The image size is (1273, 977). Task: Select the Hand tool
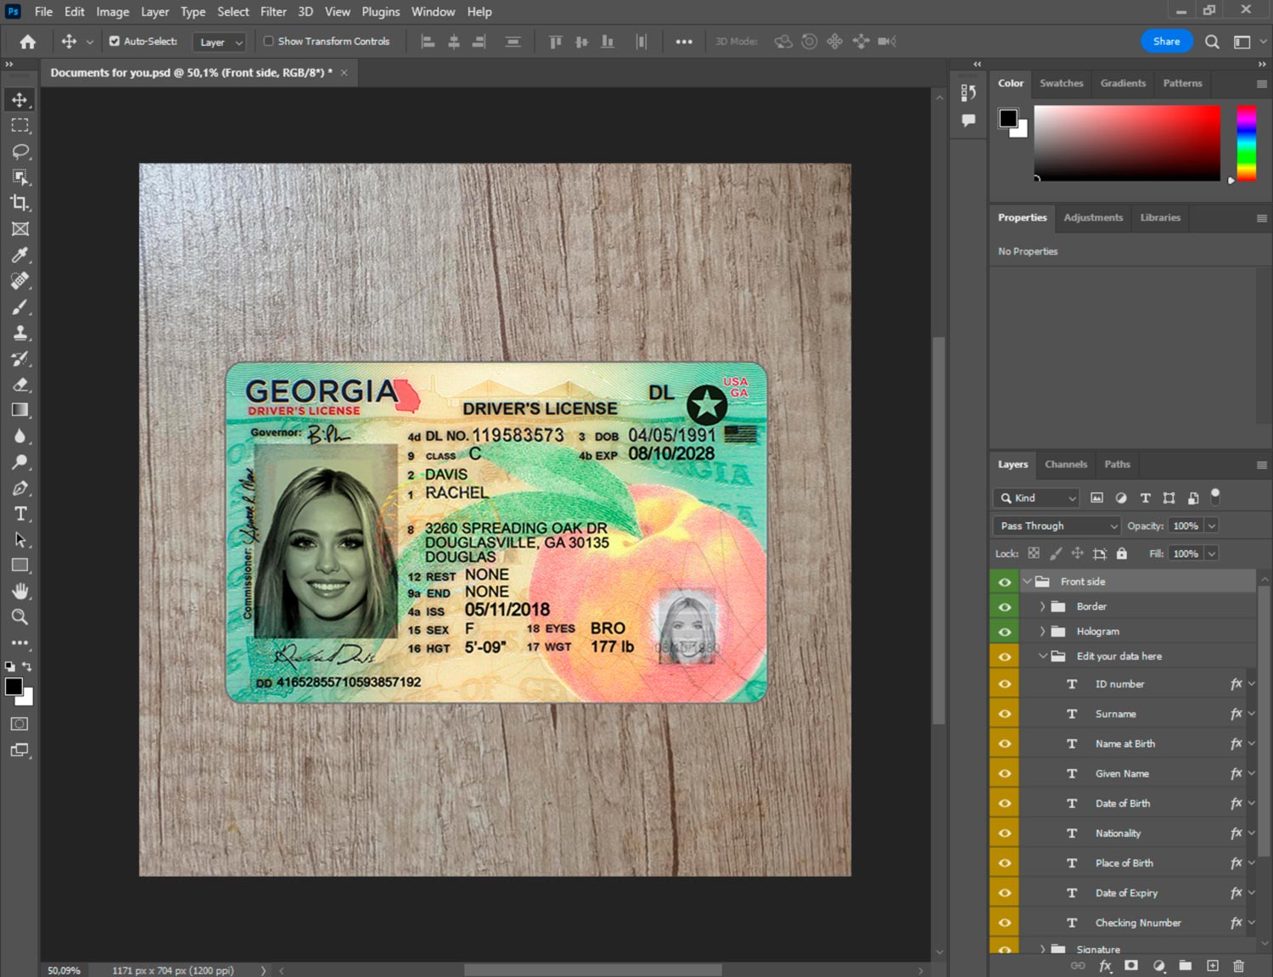point(20,591)
